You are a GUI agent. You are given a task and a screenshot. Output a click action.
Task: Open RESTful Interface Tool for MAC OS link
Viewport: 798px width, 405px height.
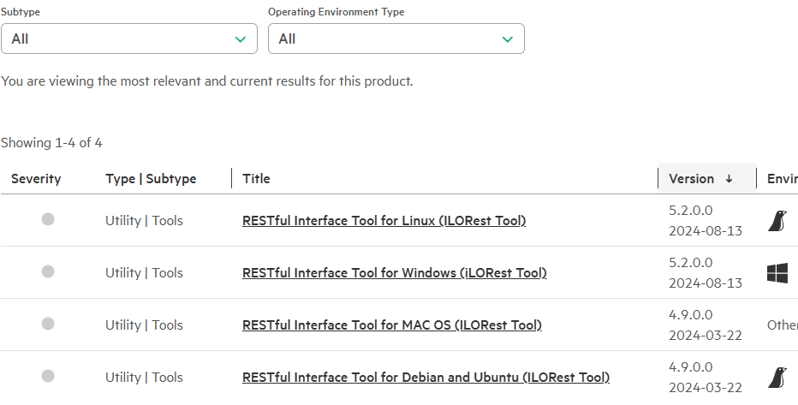[392, 325]
